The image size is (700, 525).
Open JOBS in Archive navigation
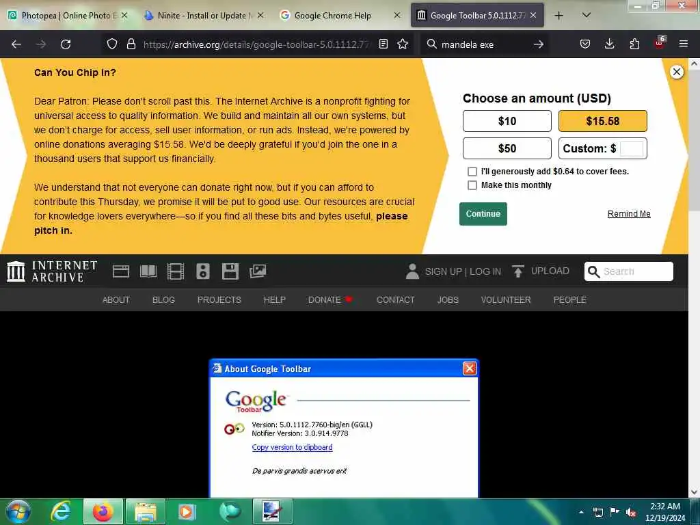[448, 300]
